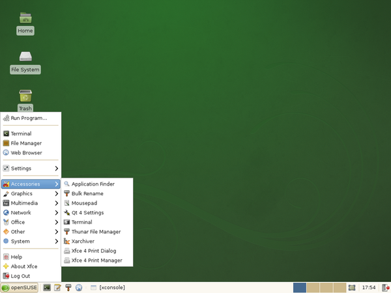This screenshot has width=391, height=293.
Task: Click the 'Help' label
Action: [16, 257]
